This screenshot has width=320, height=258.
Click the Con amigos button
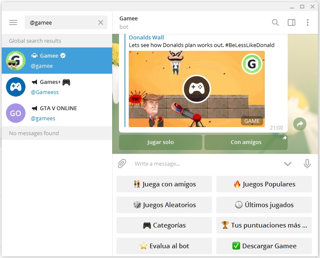[246, 142]
